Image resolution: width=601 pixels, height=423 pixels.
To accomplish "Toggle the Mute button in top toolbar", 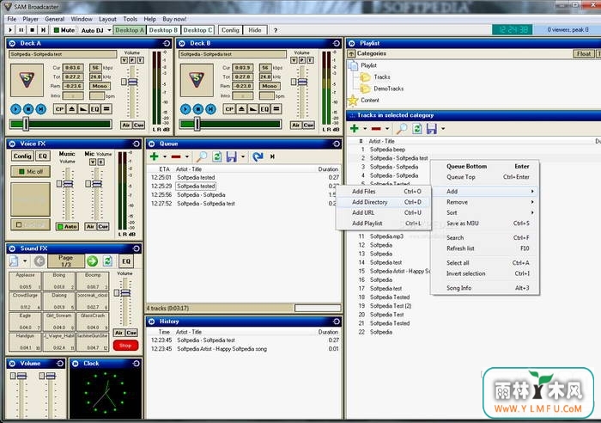I will coord(64,30).
